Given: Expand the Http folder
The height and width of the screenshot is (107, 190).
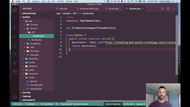Looking at the screenshot, I should coord(32,47).
